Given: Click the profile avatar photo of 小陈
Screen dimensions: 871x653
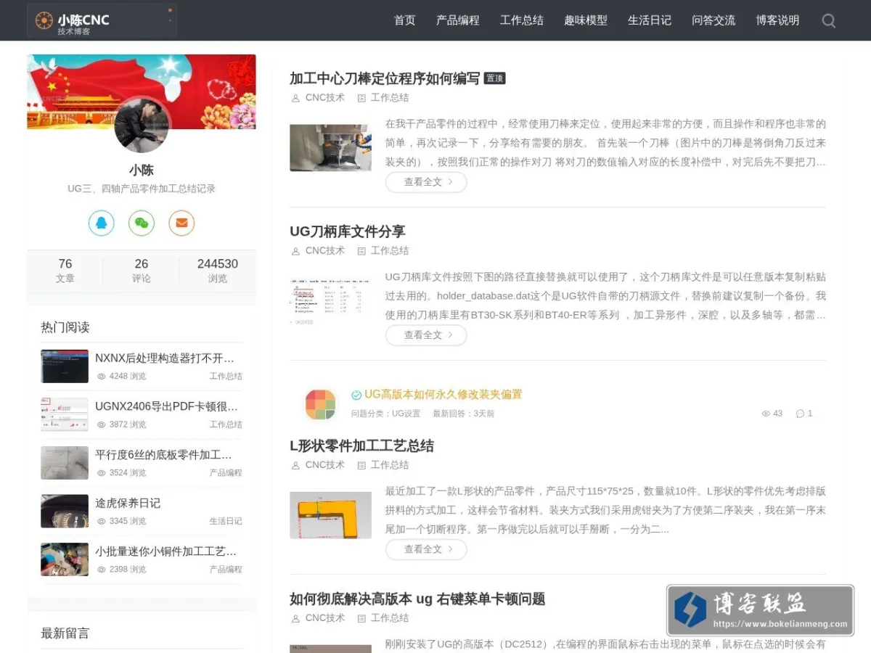Looking at the screenshot, I should point(142,125).
